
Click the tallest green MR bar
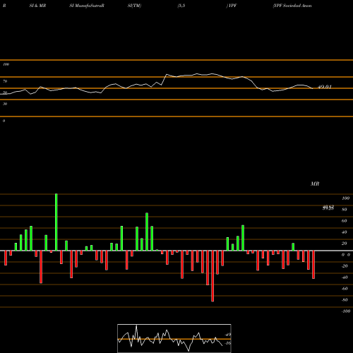pos(56,222)
